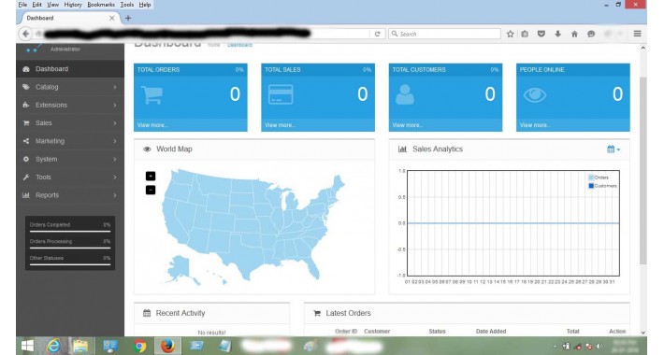This screenshot has height=355, width=664.
Task: Open the Sales Analytics date range dropdown
Action: (613, 149)
